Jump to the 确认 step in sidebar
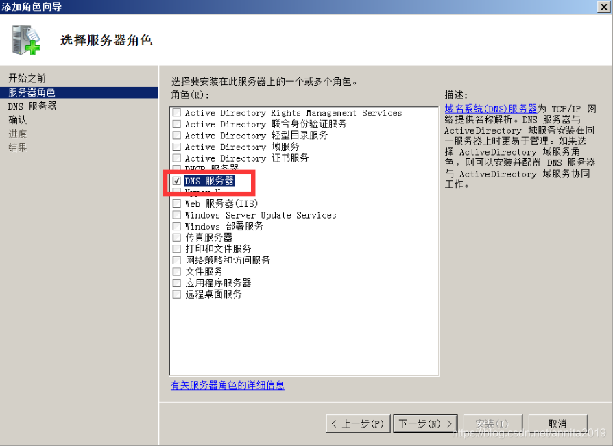Image resolution: width=613 pixels, height=446 pixels. [x=18, y=120]
